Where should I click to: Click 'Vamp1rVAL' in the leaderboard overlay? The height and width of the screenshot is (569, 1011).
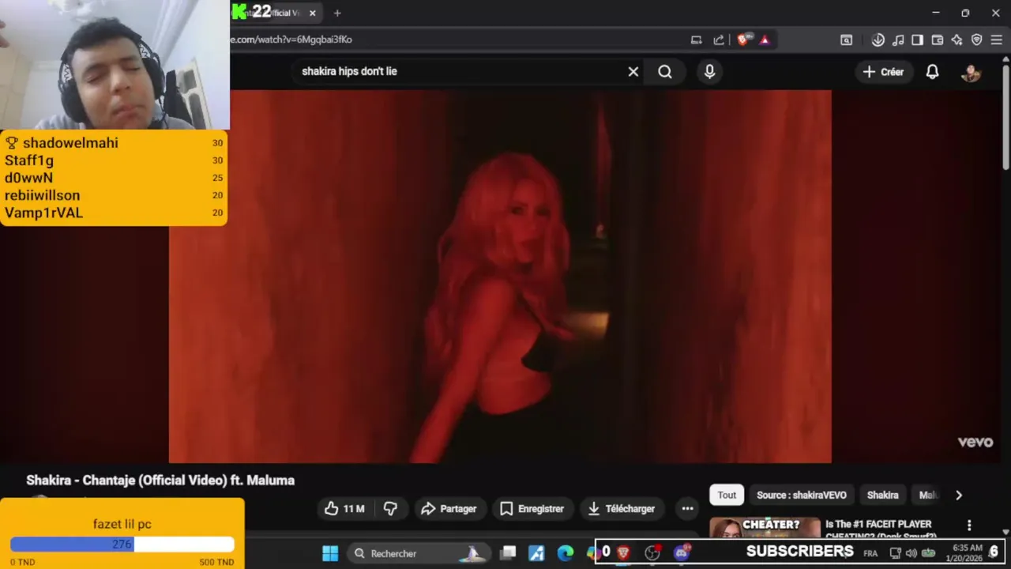pos(43,213)
